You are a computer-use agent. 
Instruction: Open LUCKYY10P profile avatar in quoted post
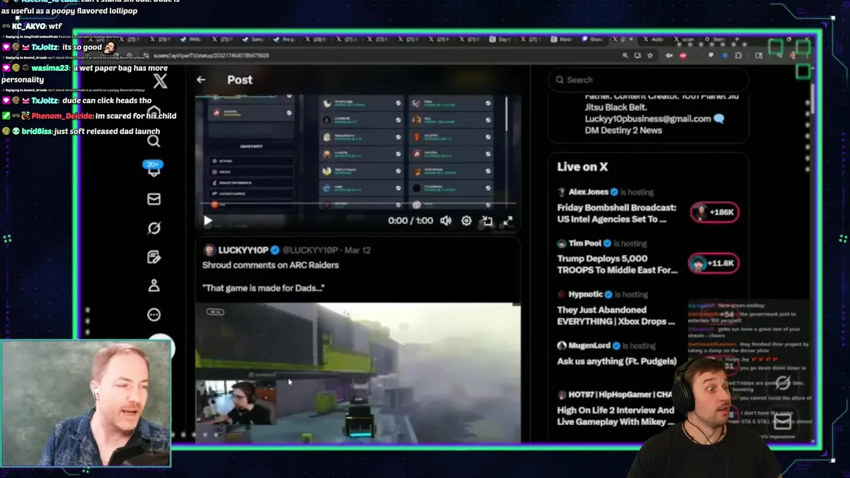pyautogui.click(x=209, y=250)
